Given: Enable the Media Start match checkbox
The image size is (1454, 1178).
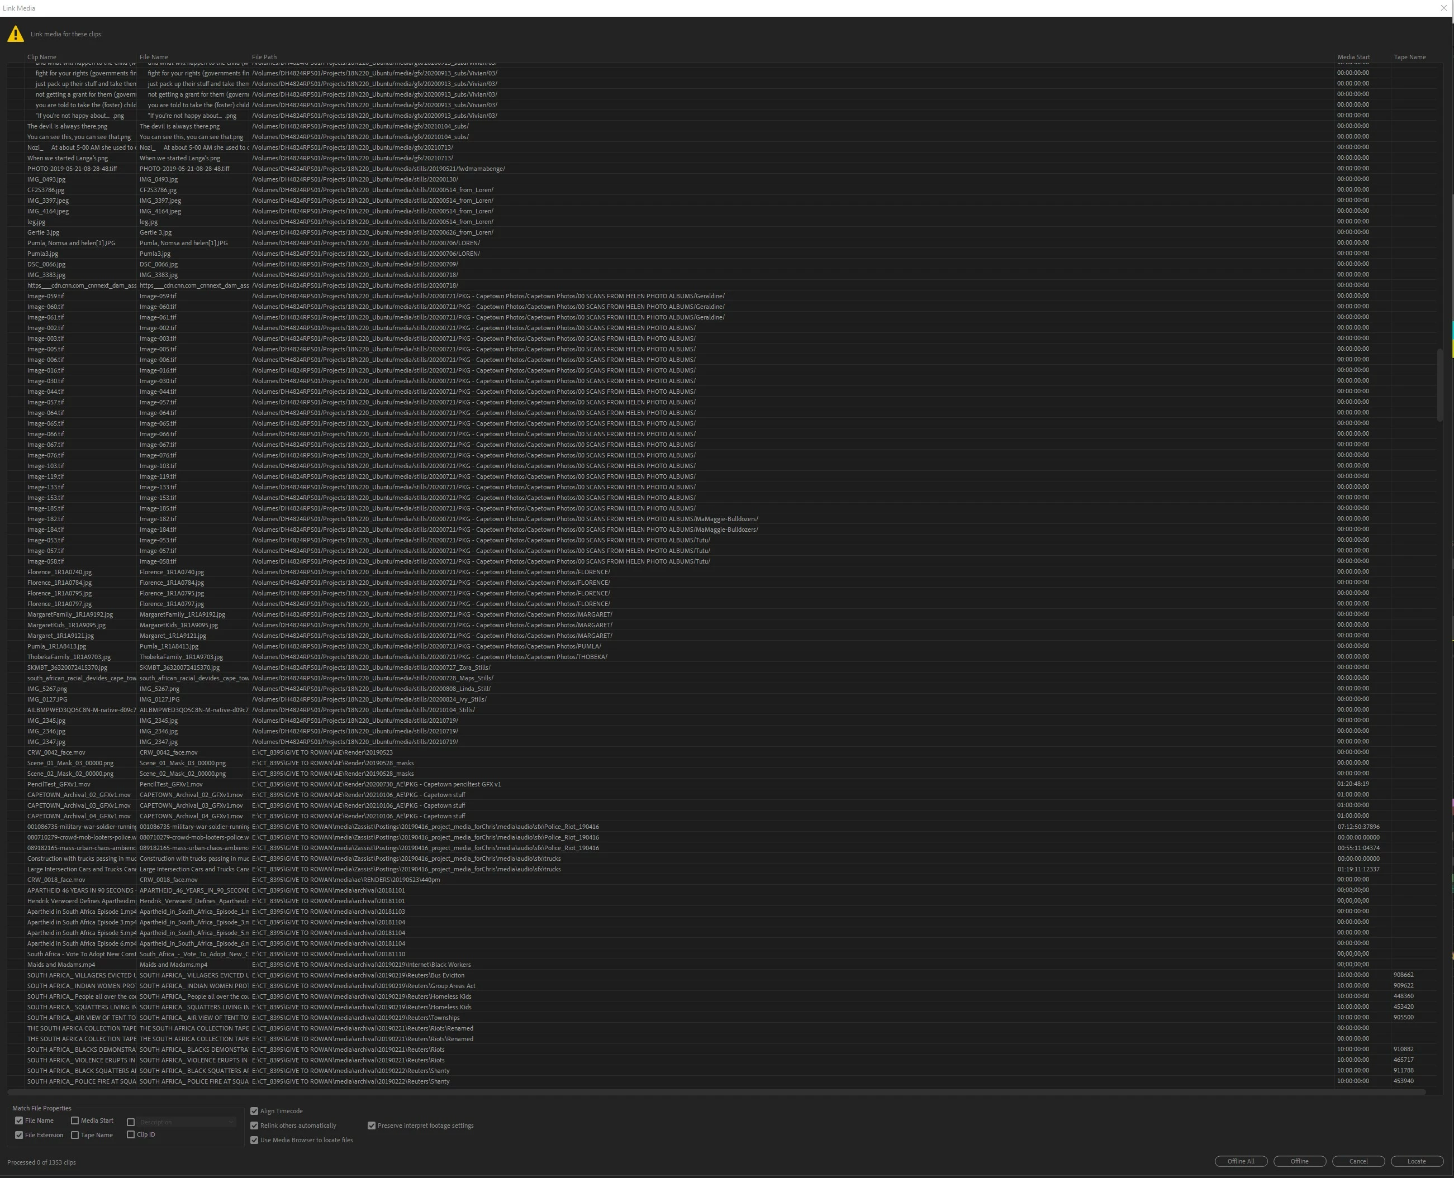Looking at the screenshot, I should [75, 1120].
